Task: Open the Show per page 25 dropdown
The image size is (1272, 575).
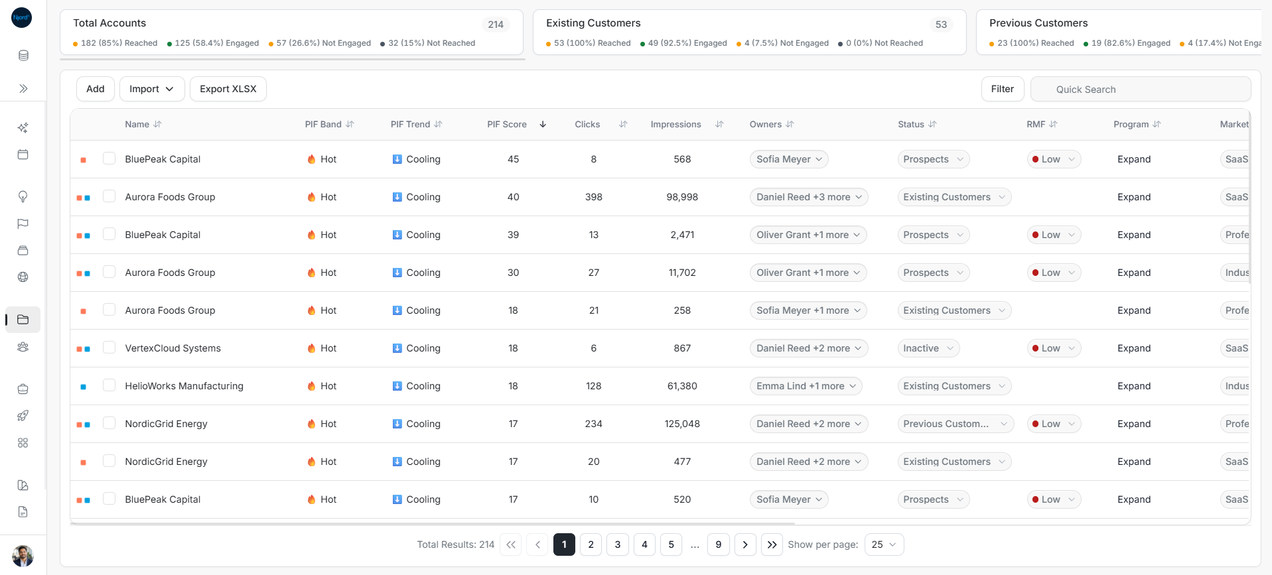Action: tap(884, 544)
